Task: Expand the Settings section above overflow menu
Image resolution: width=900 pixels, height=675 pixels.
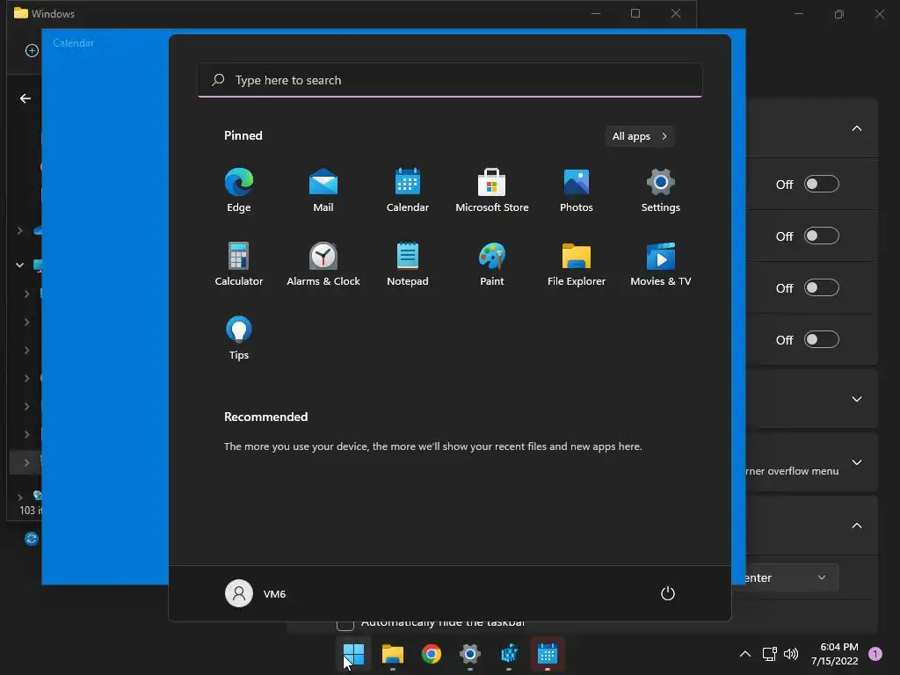Action: (856, 399)
